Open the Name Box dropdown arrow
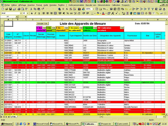This screenshot has width=168, height=126. click(17, 17)
